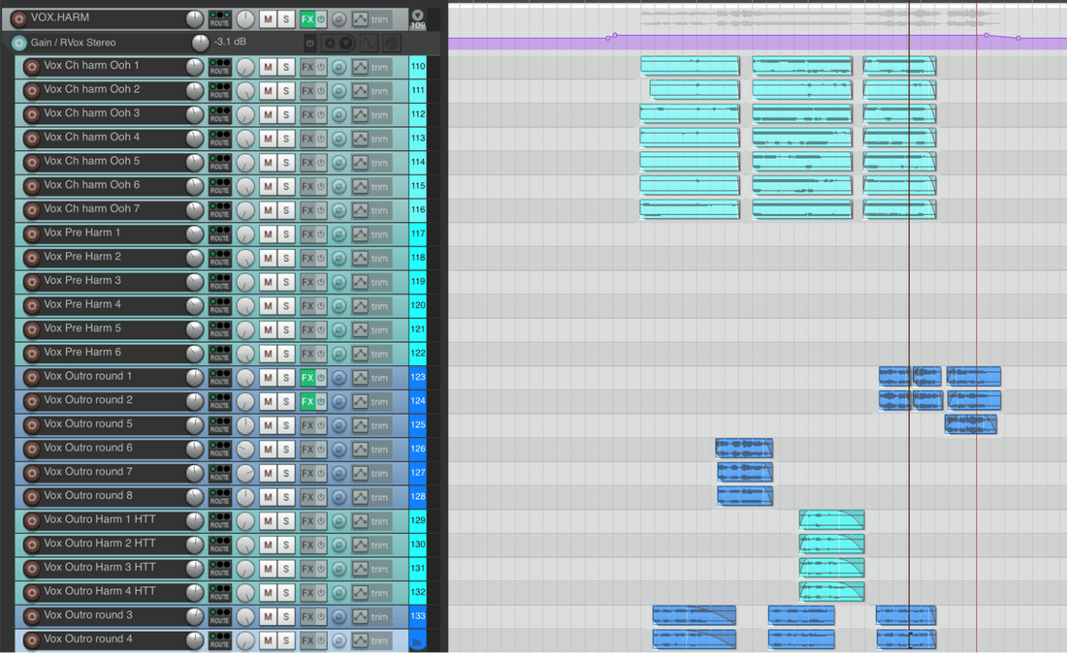Open FX chain on VOX.HARM track
This screenshot has height=653, width=1067.
pos(307,19)
